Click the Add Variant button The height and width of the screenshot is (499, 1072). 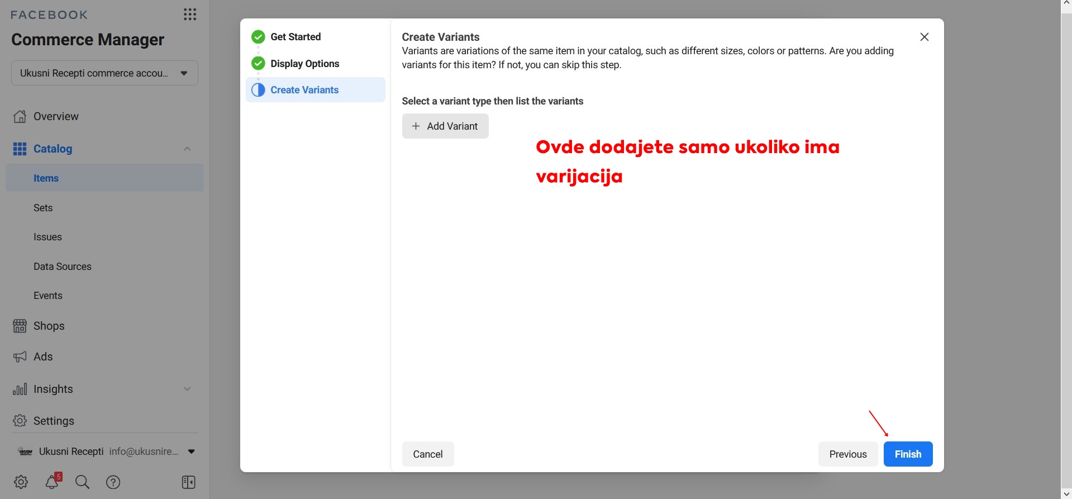(x=445, y=126)
